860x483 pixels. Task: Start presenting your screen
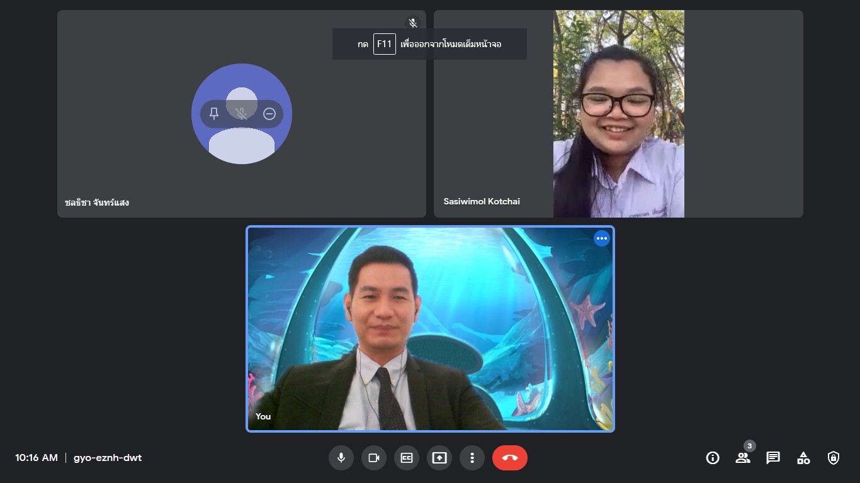(439, 458)
